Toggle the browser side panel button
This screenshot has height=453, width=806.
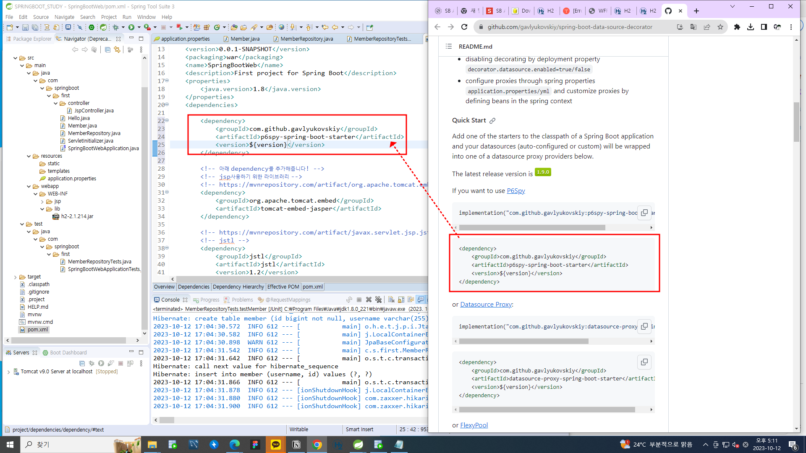pyautogui.click(x=764, y=27)
